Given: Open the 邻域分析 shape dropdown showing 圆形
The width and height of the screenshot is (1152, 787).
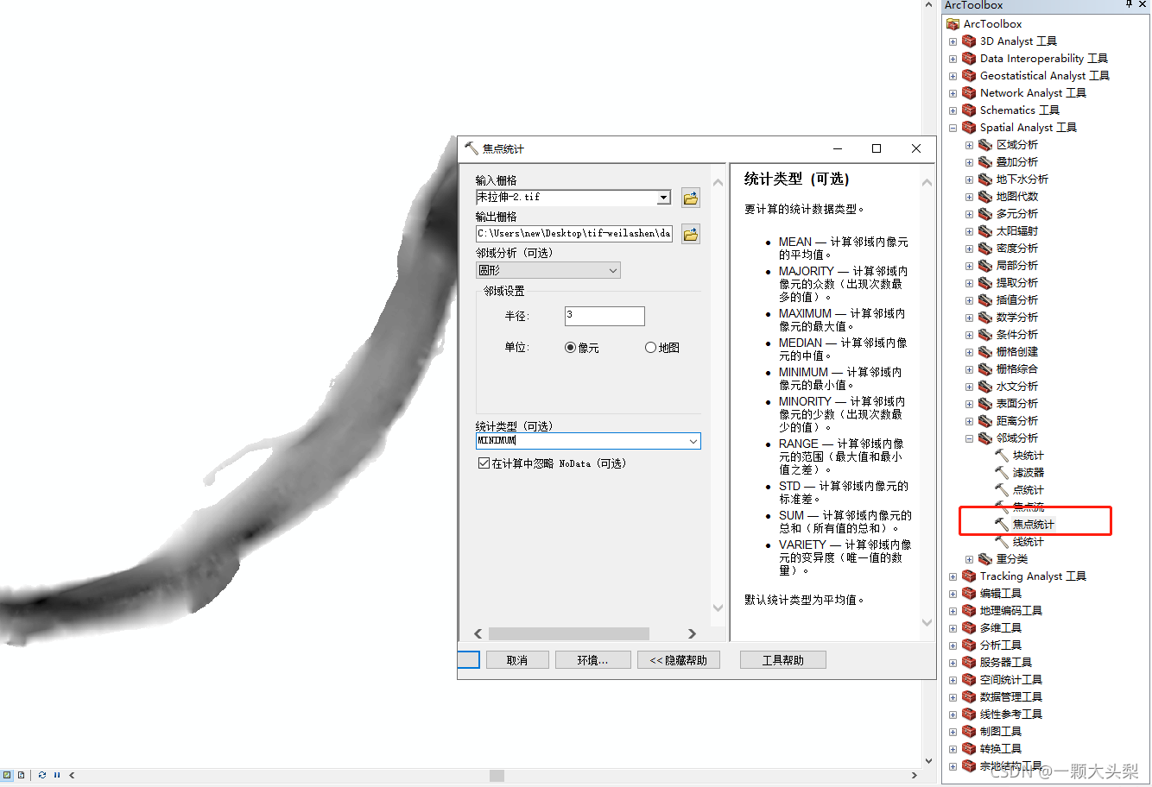Looking at the screenshot, I should click(x=612, y=269).
